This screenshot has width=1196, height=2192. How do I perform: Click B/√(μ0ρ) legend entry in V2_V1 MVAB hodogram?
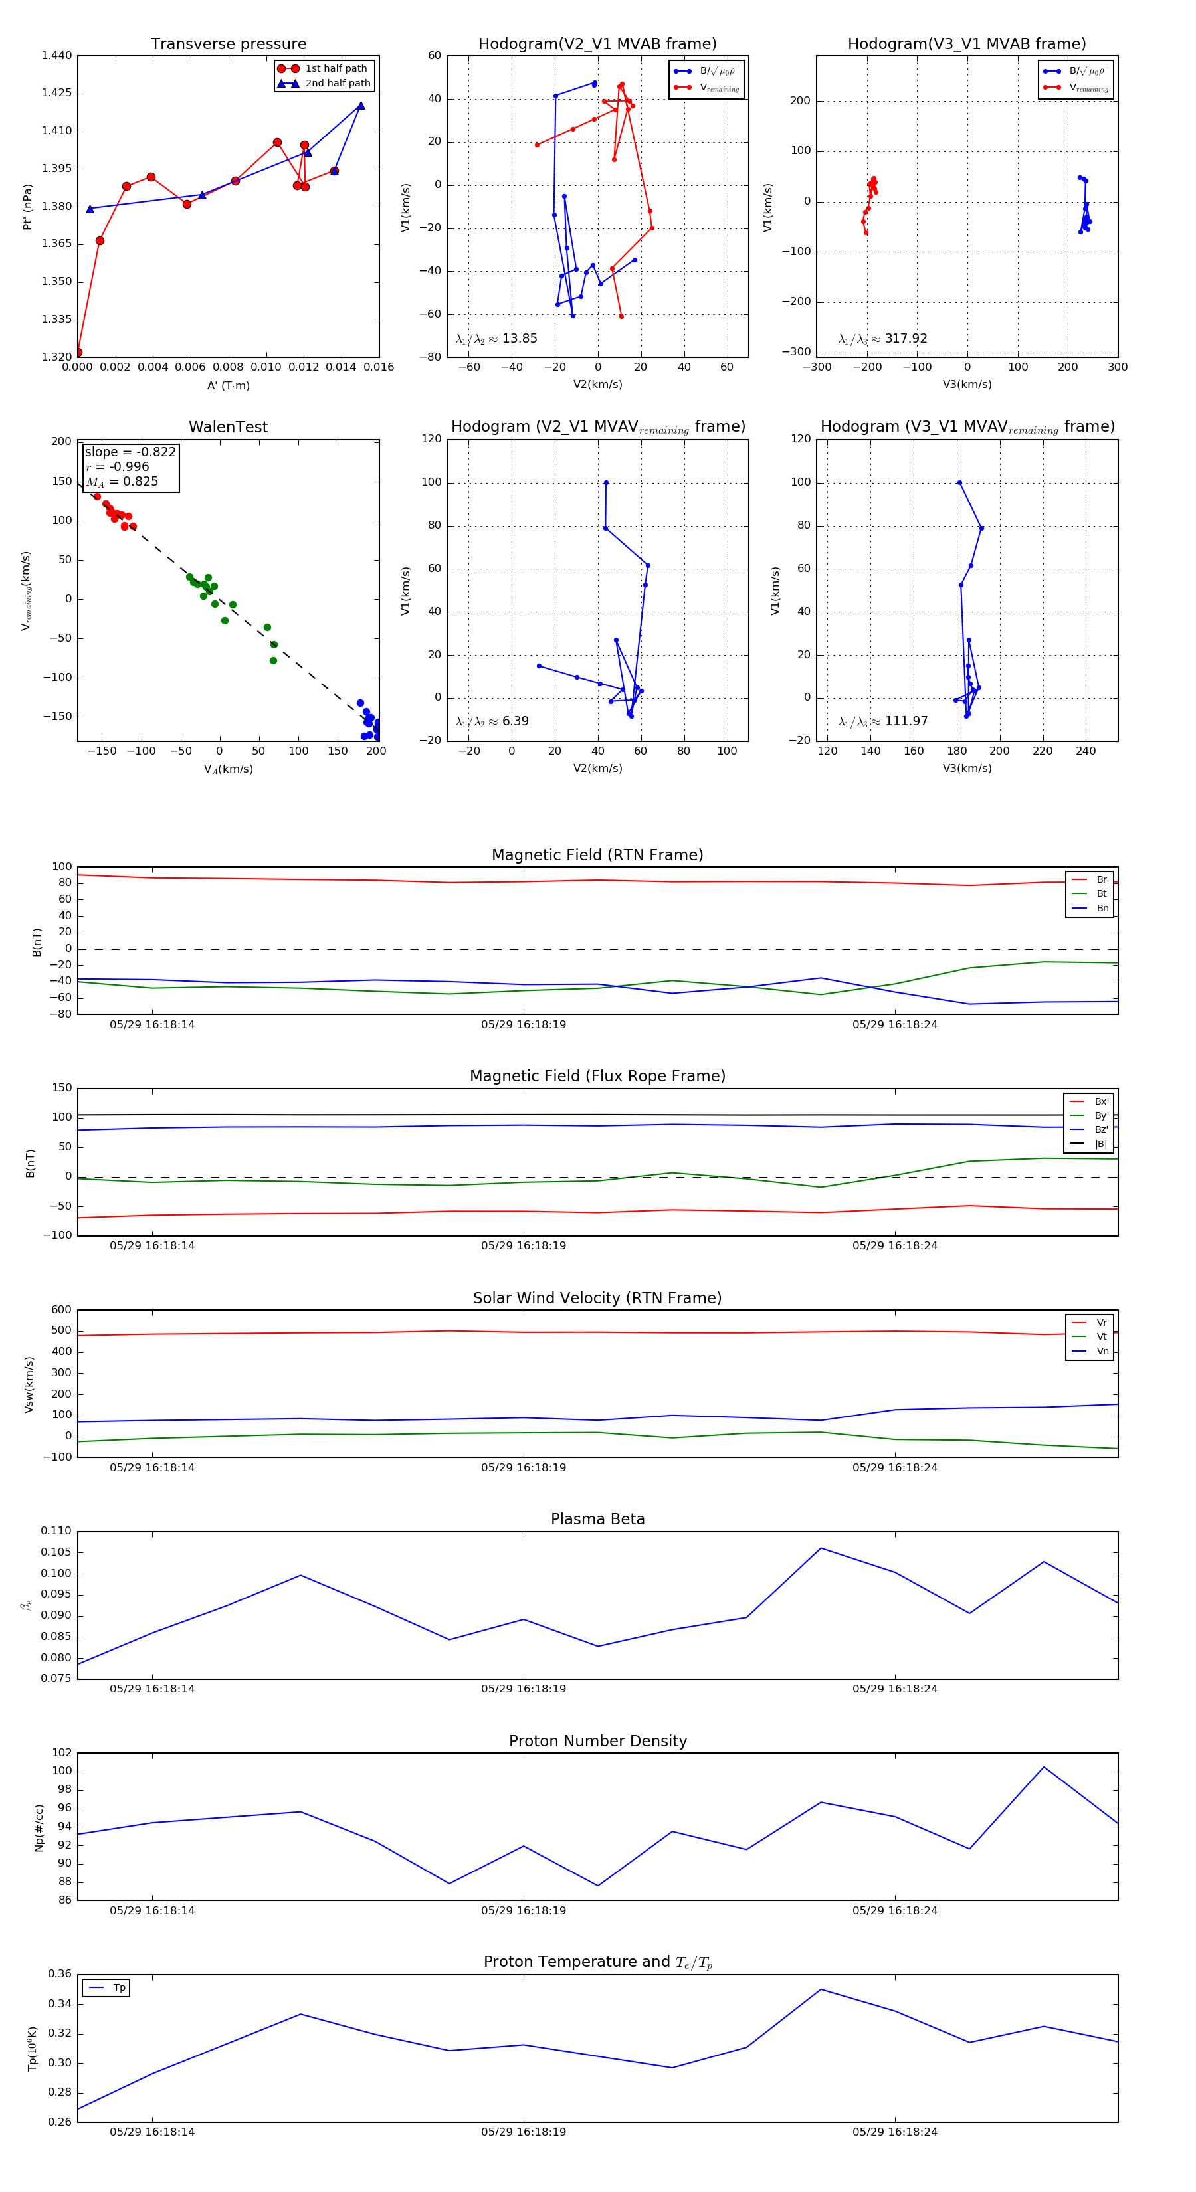click(x=706, y=72)
